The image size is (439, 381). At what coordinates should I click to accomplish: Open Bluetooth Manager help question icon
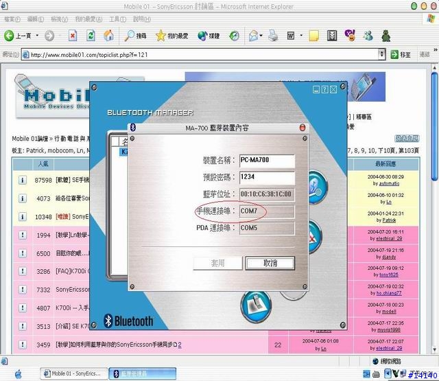pyautogui.click(x=324, y=90)
